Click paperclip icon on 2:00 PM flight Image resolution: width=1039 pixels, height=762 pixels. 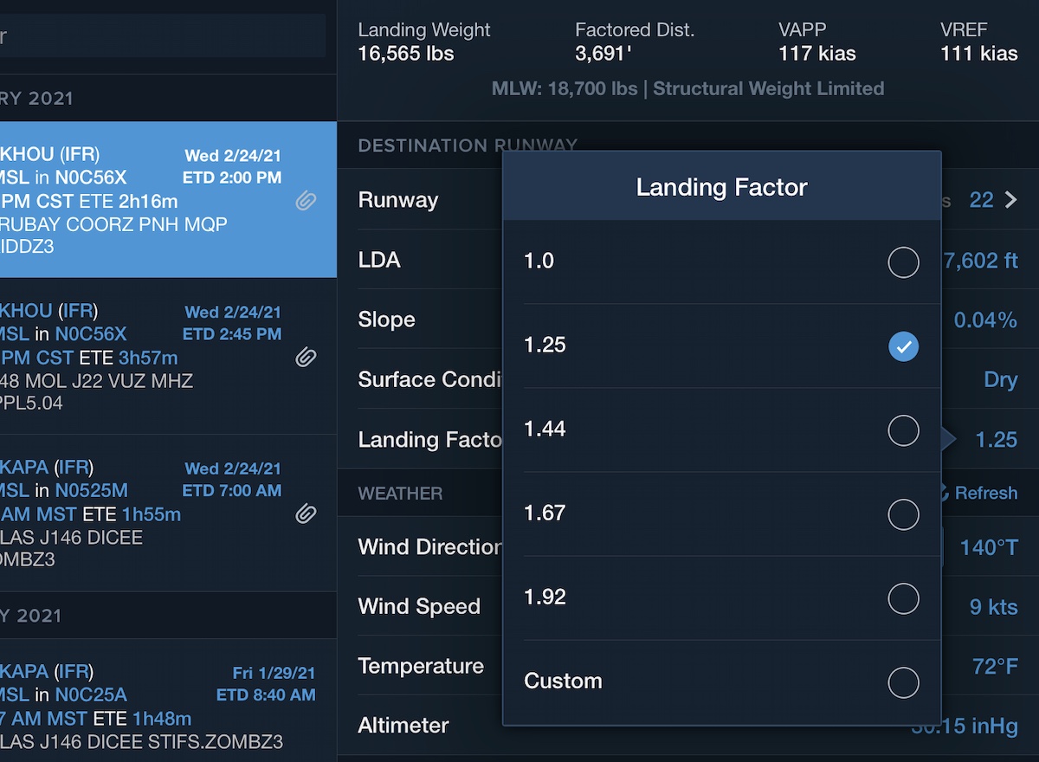tap(305, 201)
